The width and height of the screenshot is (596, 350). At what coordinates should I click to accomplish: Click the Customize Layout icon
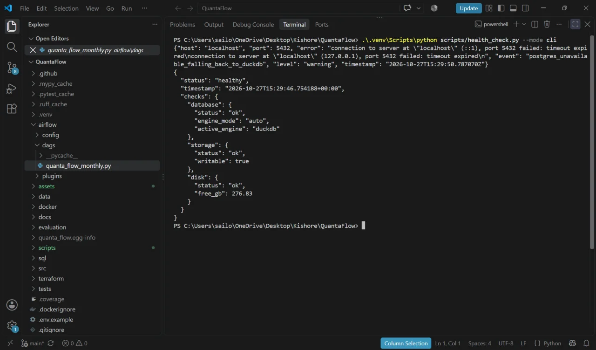tap(489, 8)
